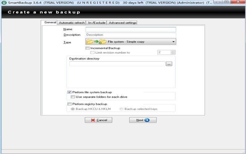Uncheck Perform file system backup

(69, 92)
